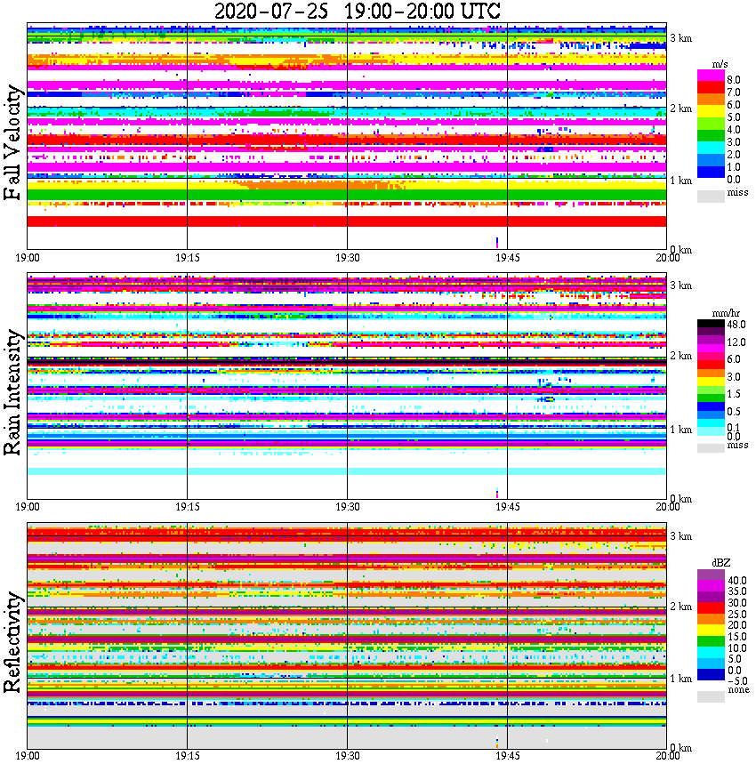The height and width of the screenshot is (772, 756).
Task: Click the 1 km label beside Reflectivity plot
Action: point(680,679)
